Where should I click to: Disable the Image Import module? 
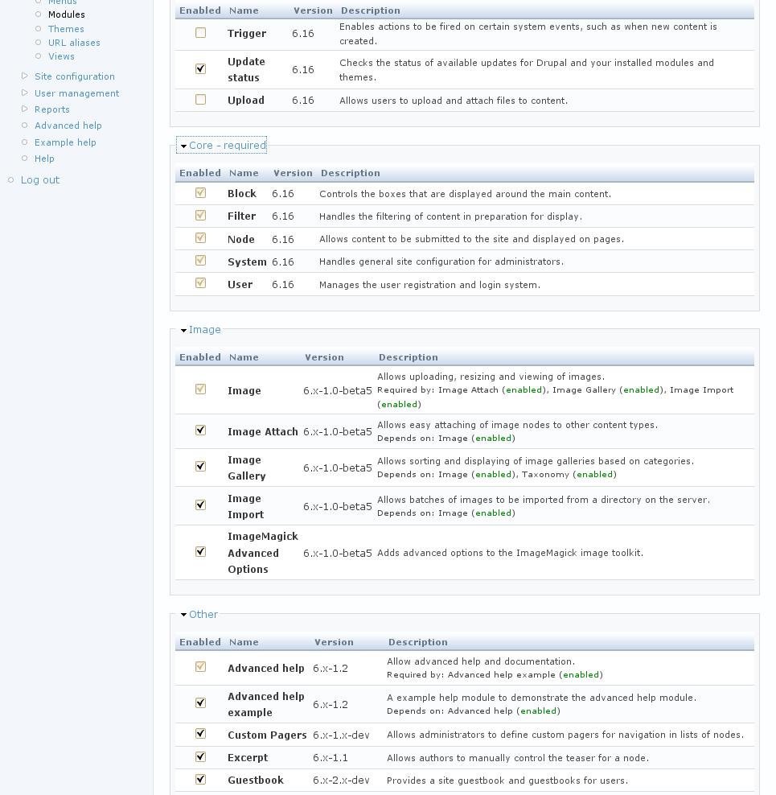point(200,505)
